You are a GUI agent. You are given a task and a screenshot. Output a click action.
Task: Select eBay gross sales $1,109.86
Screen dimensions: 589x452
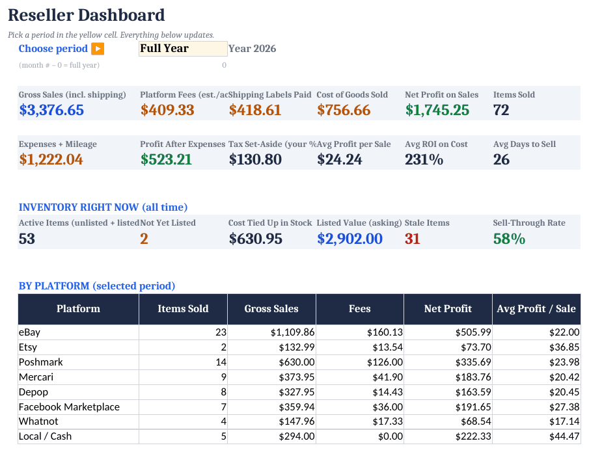click(271, 332)
